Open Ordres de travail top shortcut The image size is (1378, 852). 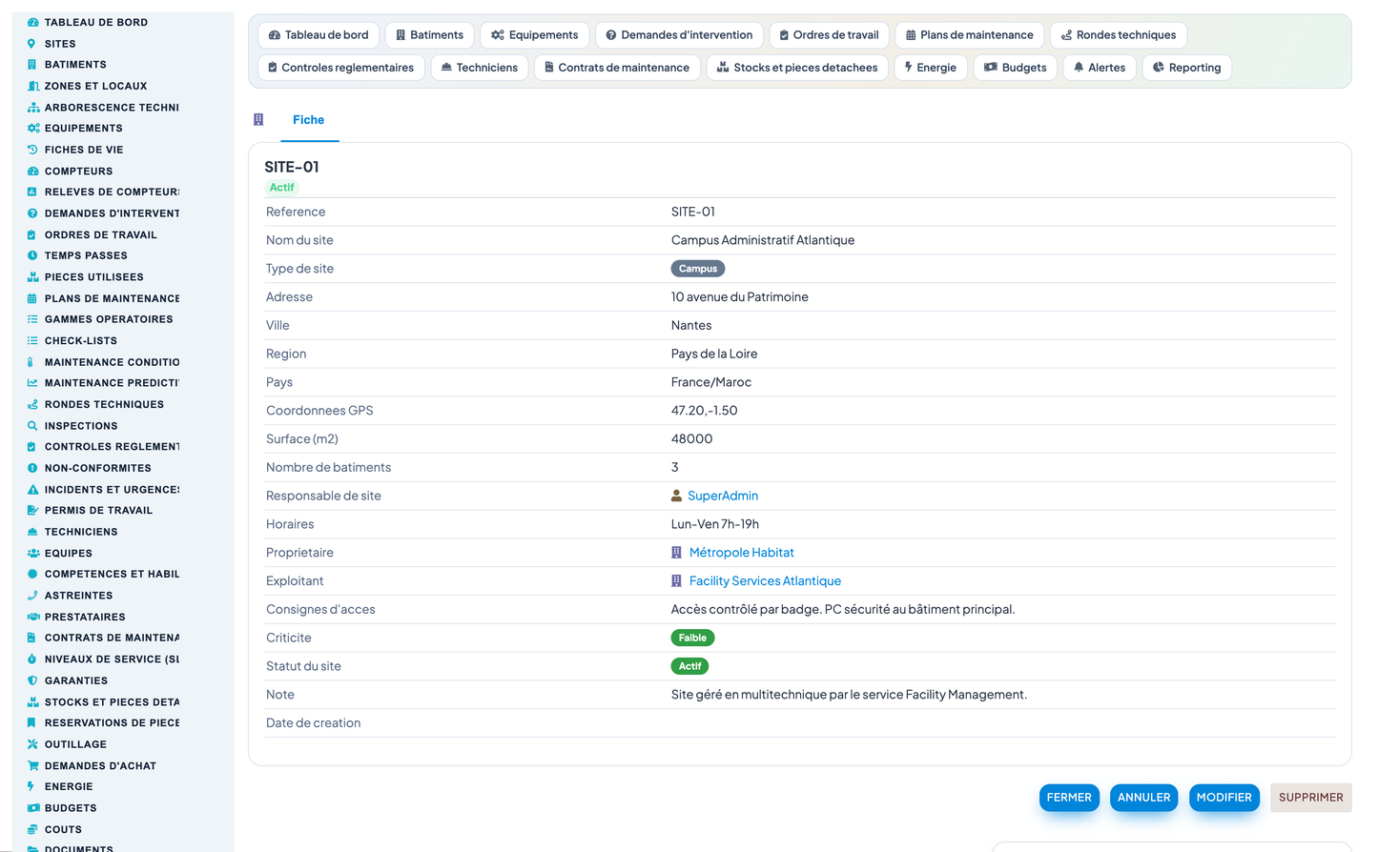(830, 35)
